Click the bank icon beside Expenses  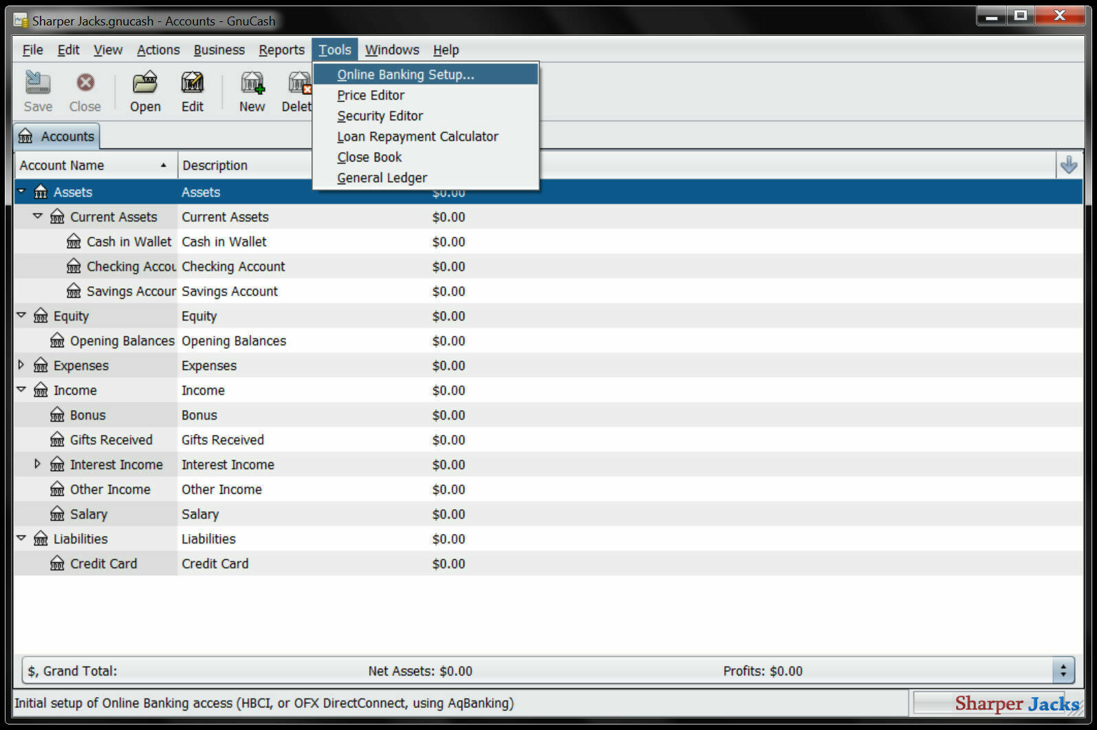pos(41,365)
